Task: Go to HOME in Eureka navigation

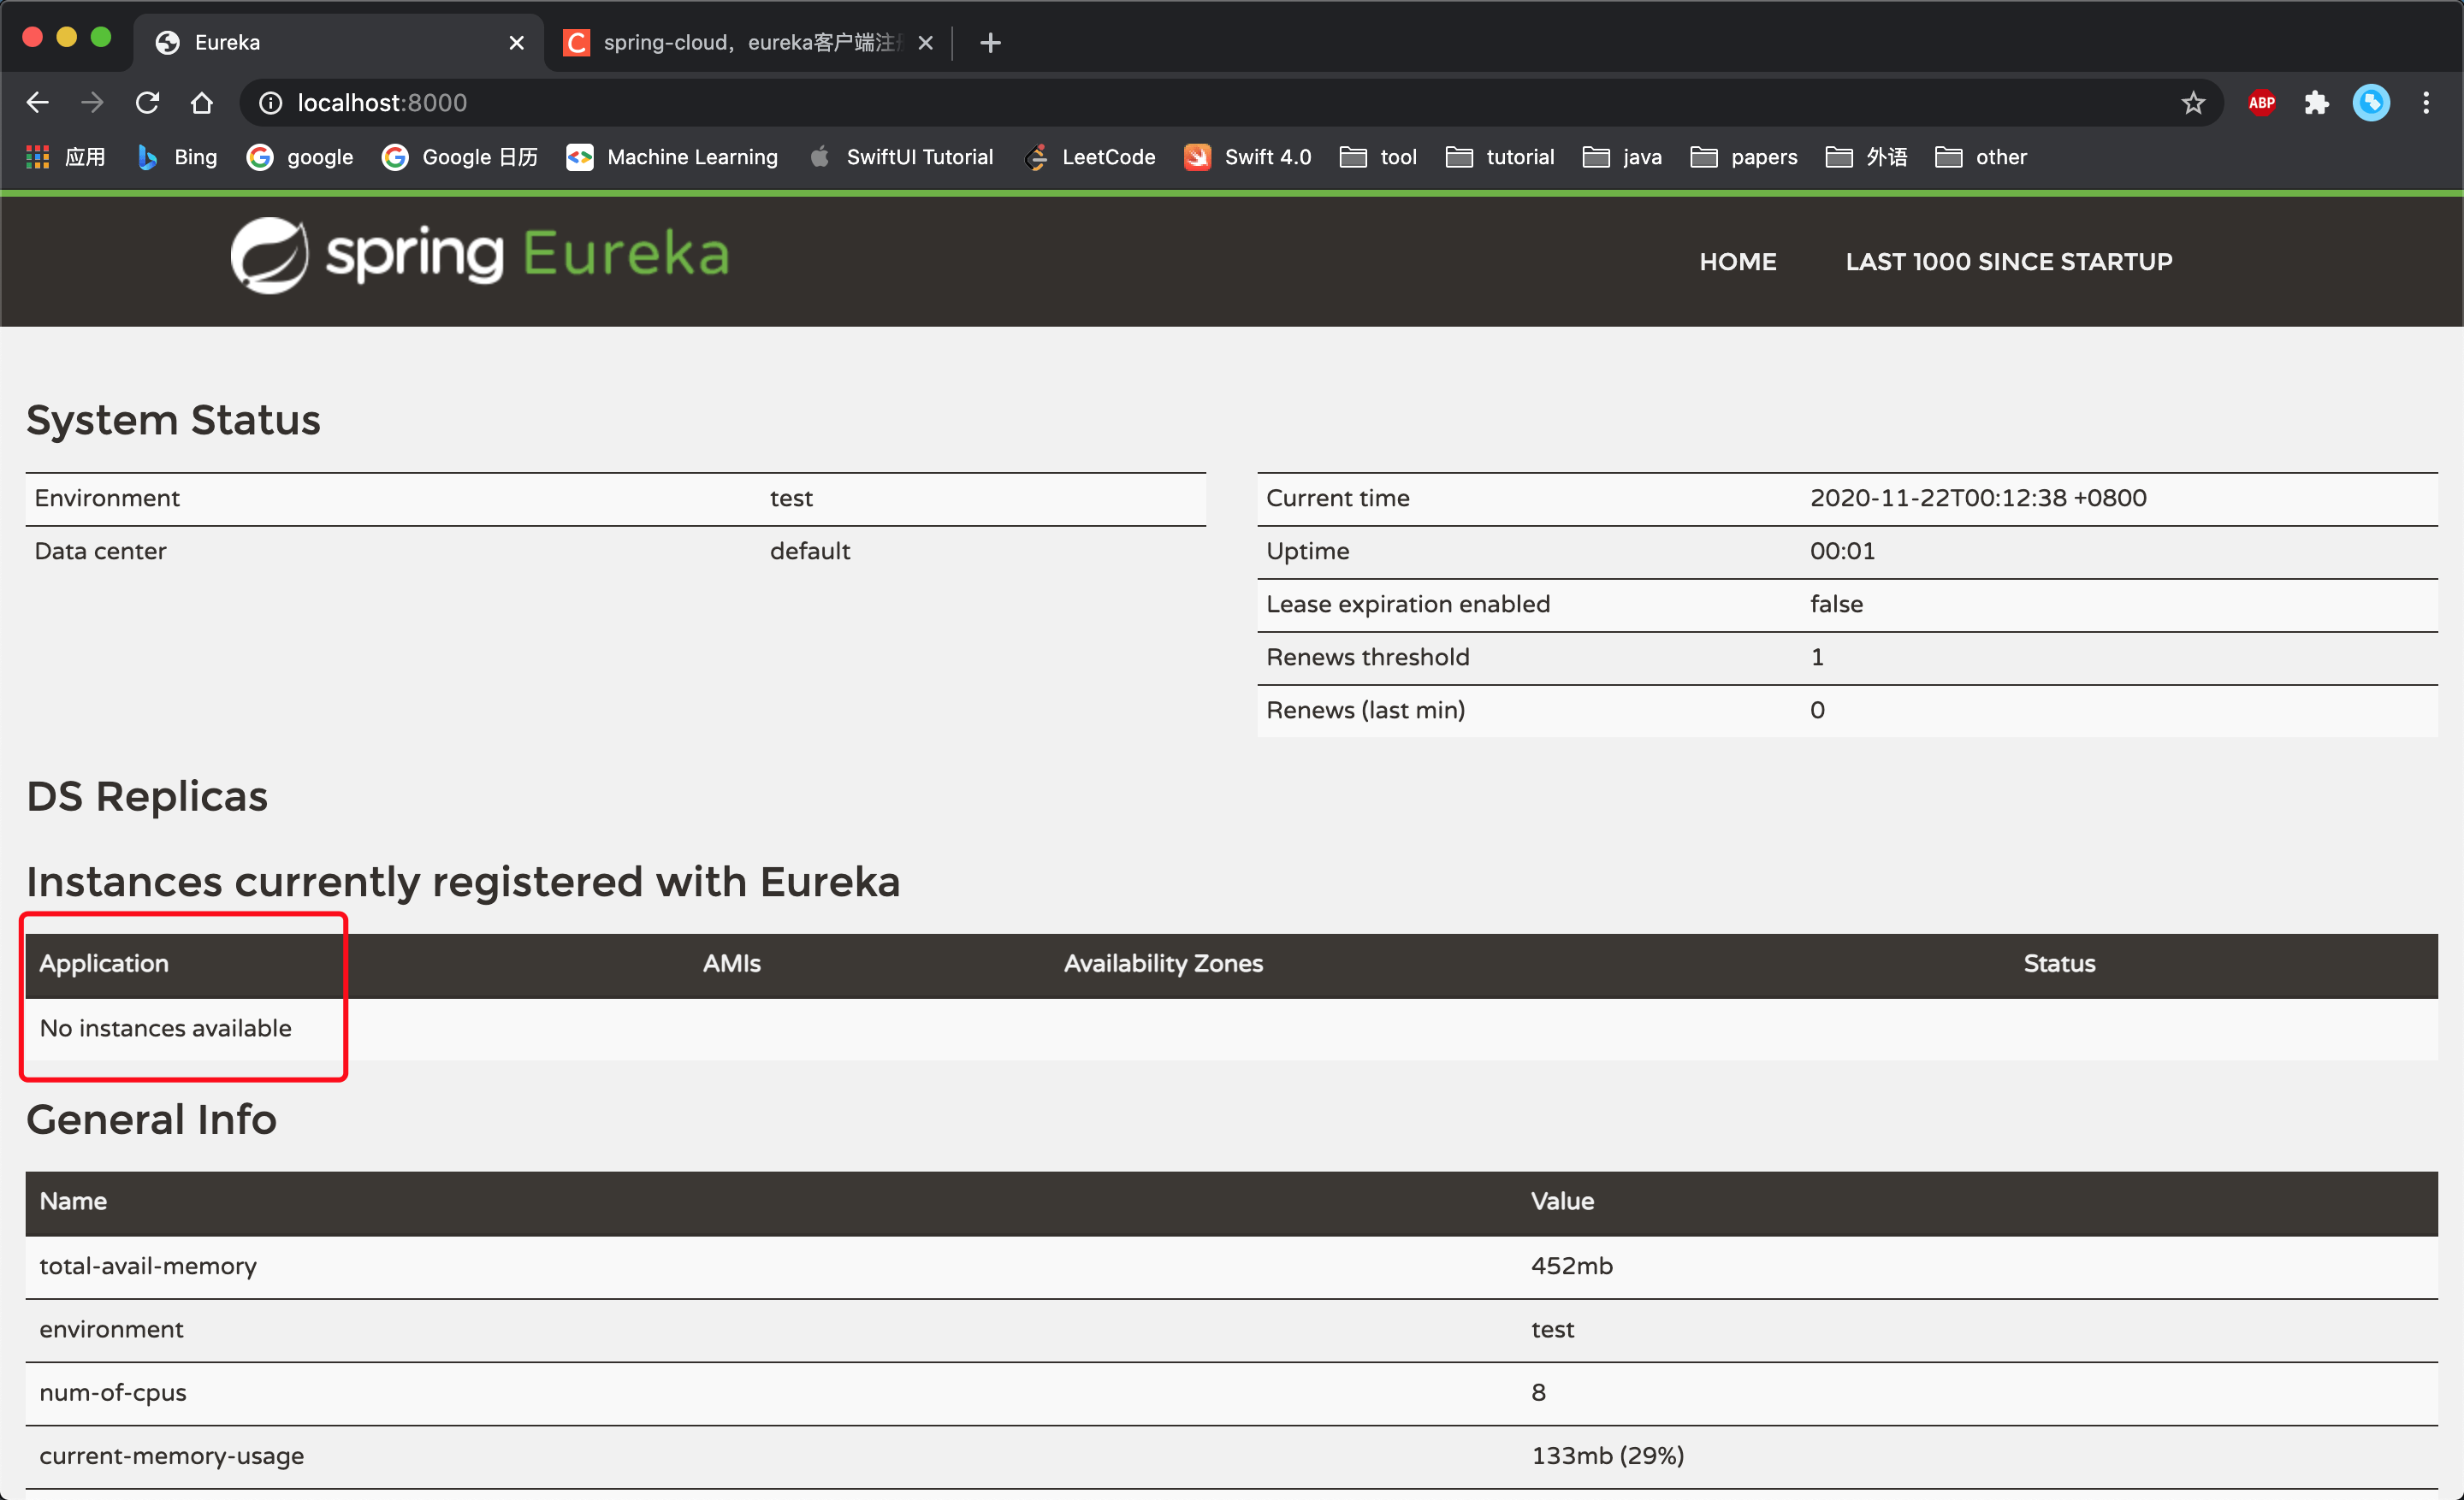Action: coord(1738,262)
